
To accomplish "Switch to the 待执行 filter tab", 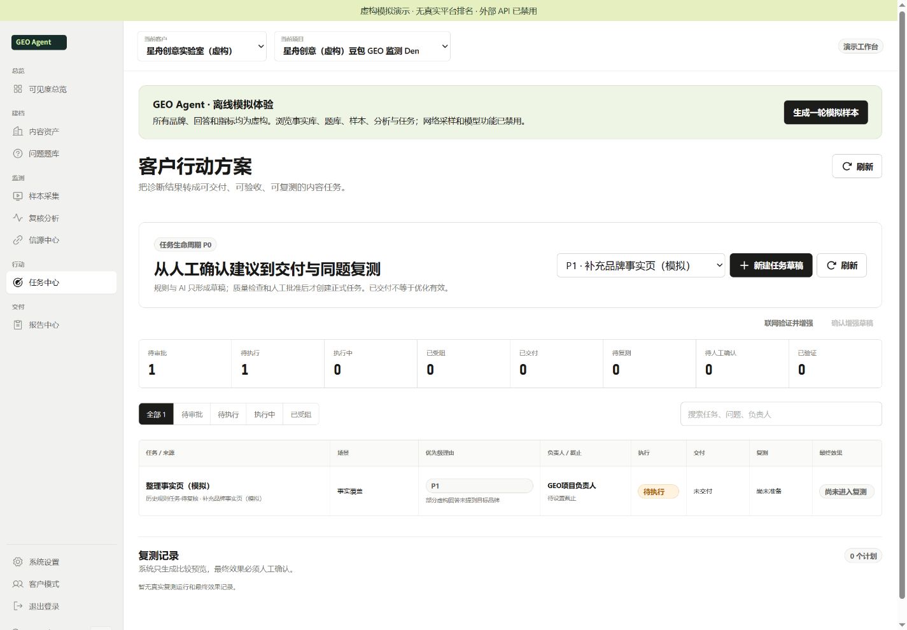I will [228, 414].
